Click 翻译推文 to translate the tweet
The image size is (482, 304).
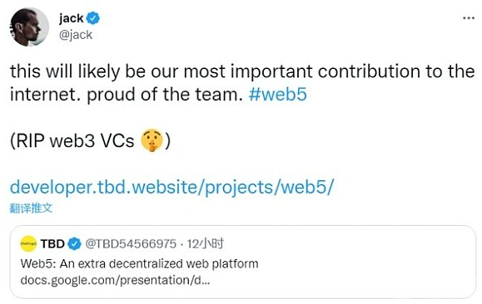(31, 208)
